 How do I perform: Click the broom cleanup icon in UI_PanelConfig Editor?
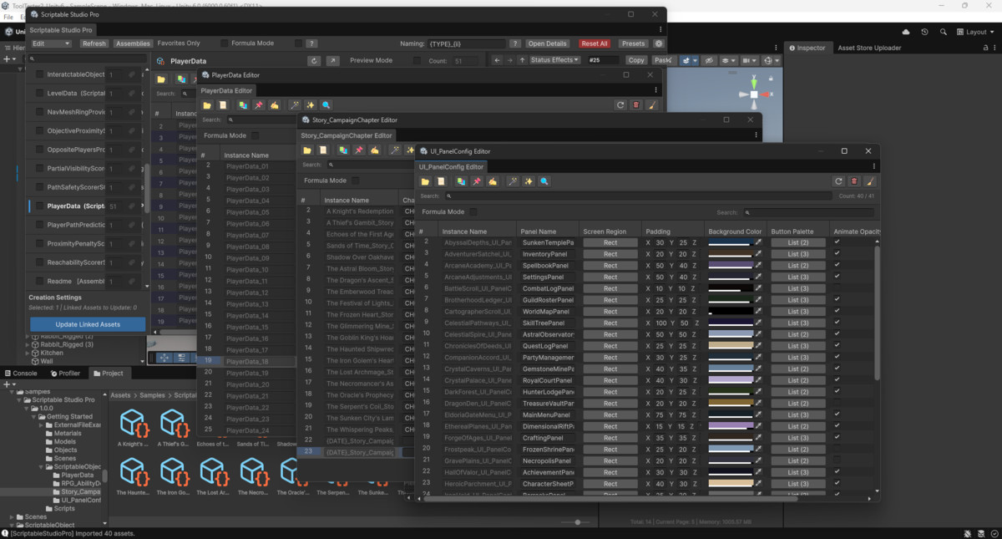pos(492,181)
